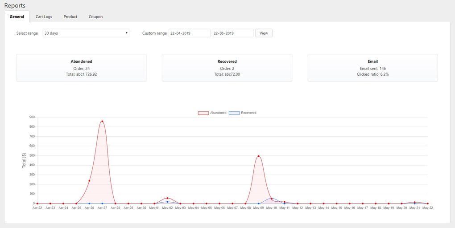
Task: Open the Coupon reports tab
Action: tap(95, 17)
